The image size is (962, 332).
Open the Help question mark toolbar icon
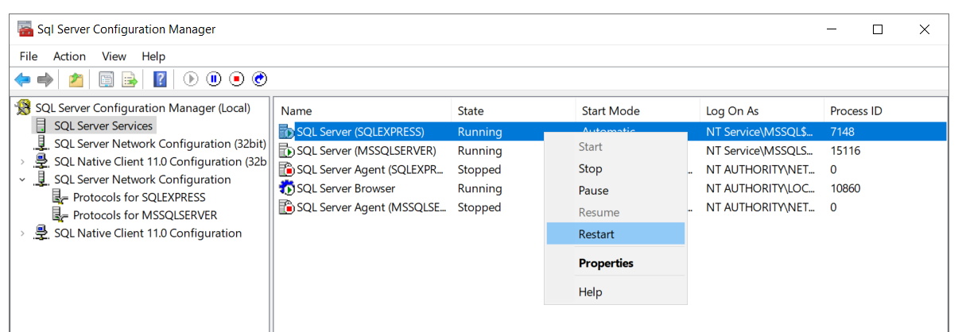(160, 79)
